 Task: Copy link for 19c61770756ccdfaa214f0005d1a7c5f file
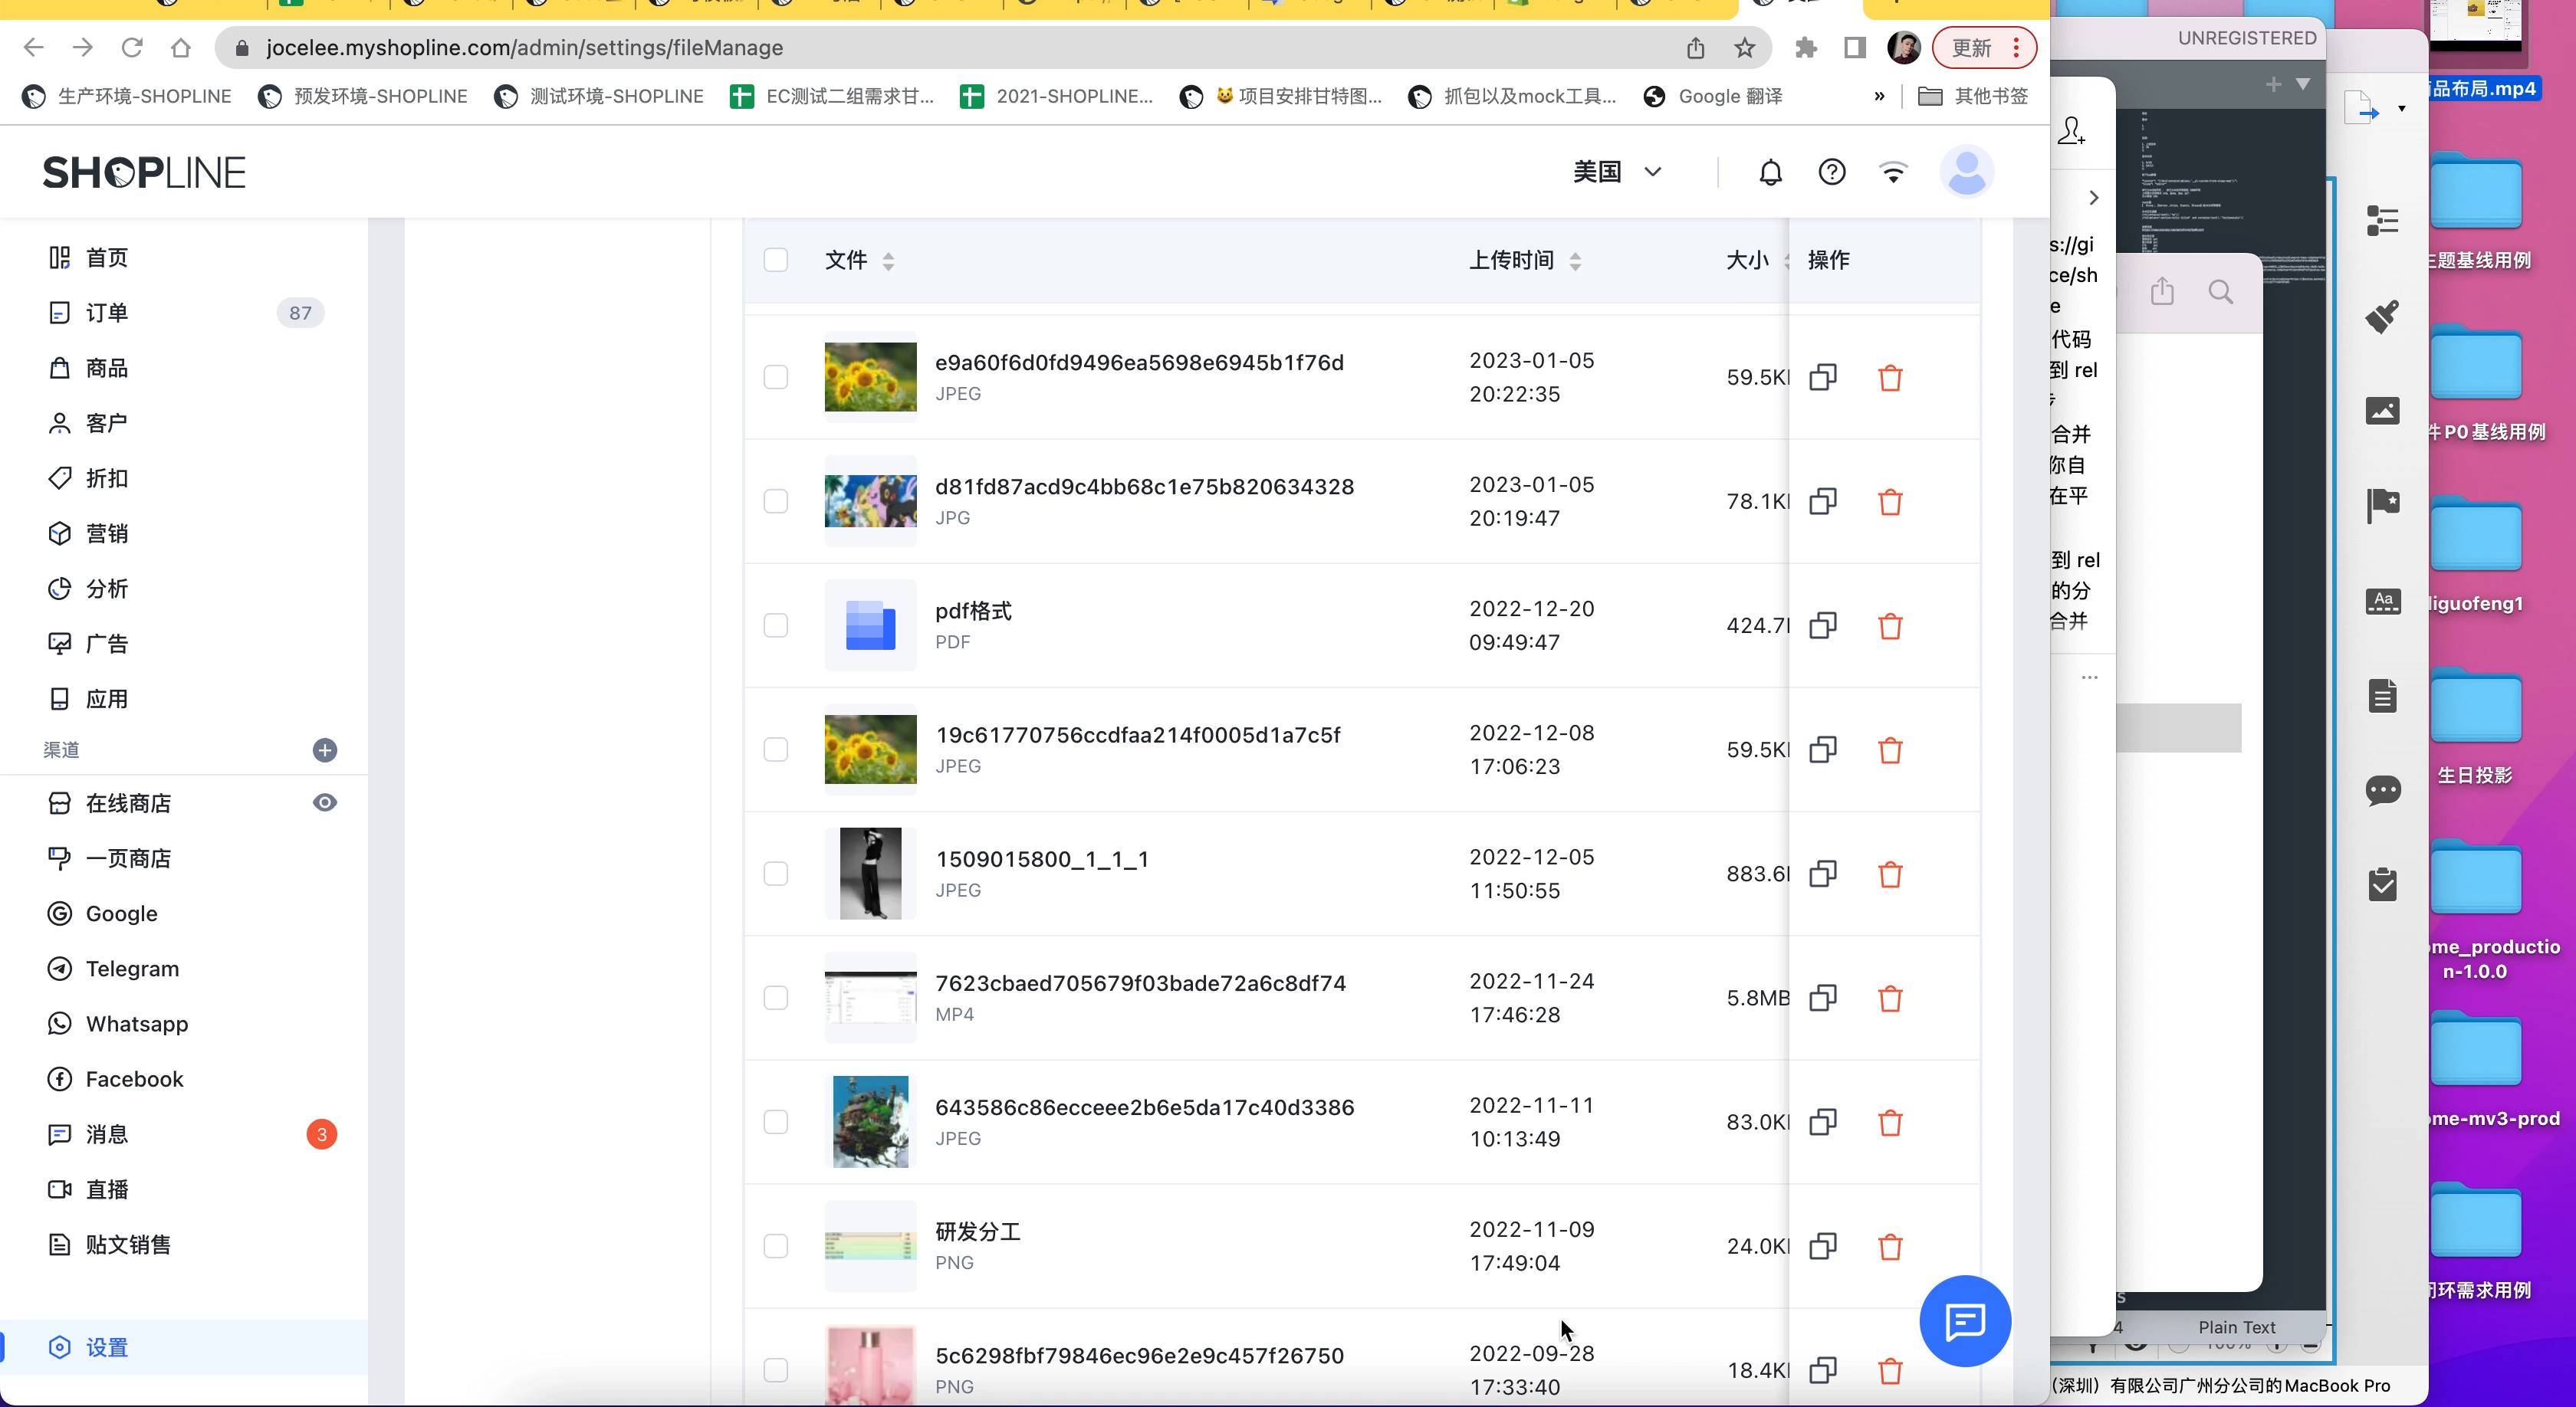coord(1823,749)
